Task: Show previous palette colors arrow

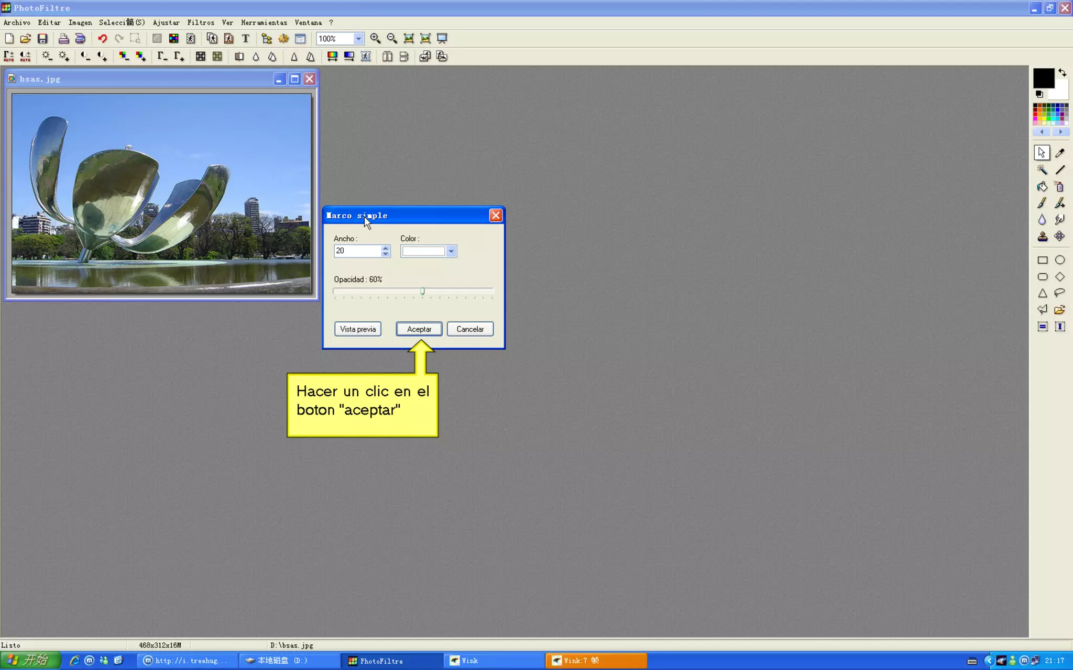Action: [x=1042, y=132]
